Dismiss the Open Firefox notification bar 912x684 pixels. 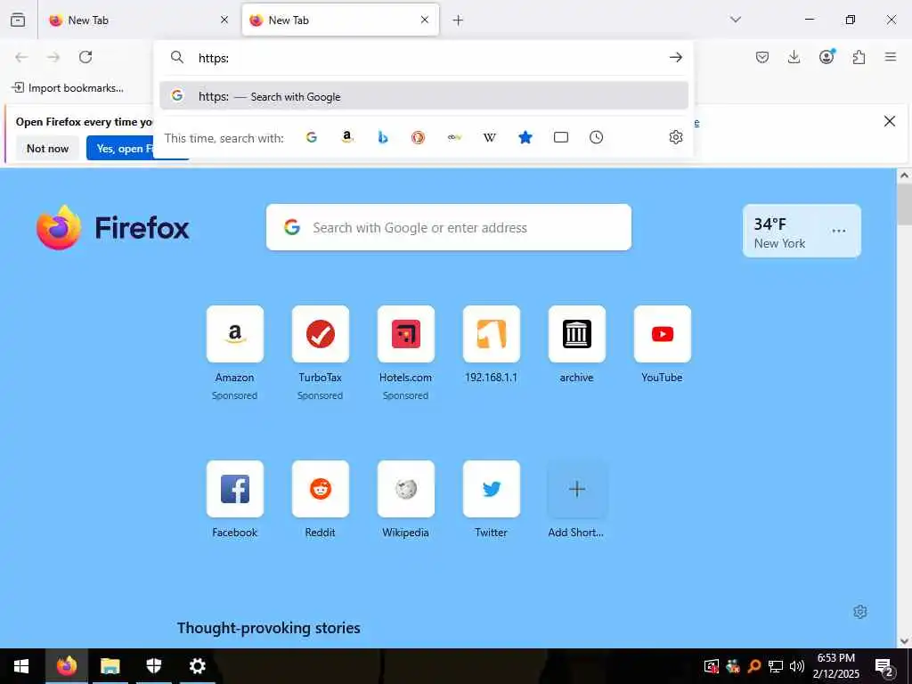coord(890,121)
